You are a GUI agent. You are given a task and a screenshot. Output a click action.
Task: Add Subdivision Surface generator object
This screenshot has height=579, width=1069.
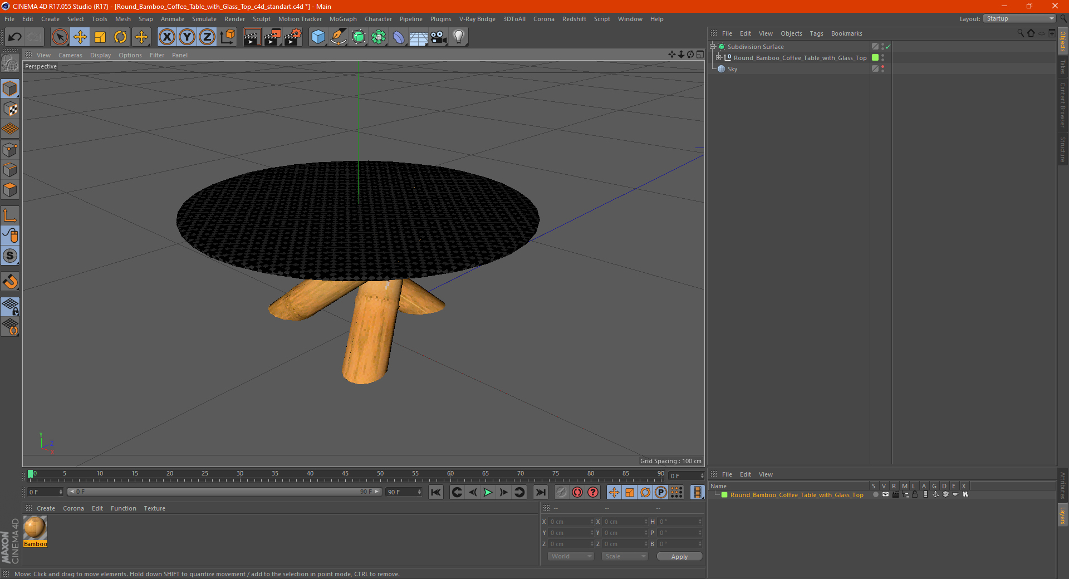click(x=359, y=37)
